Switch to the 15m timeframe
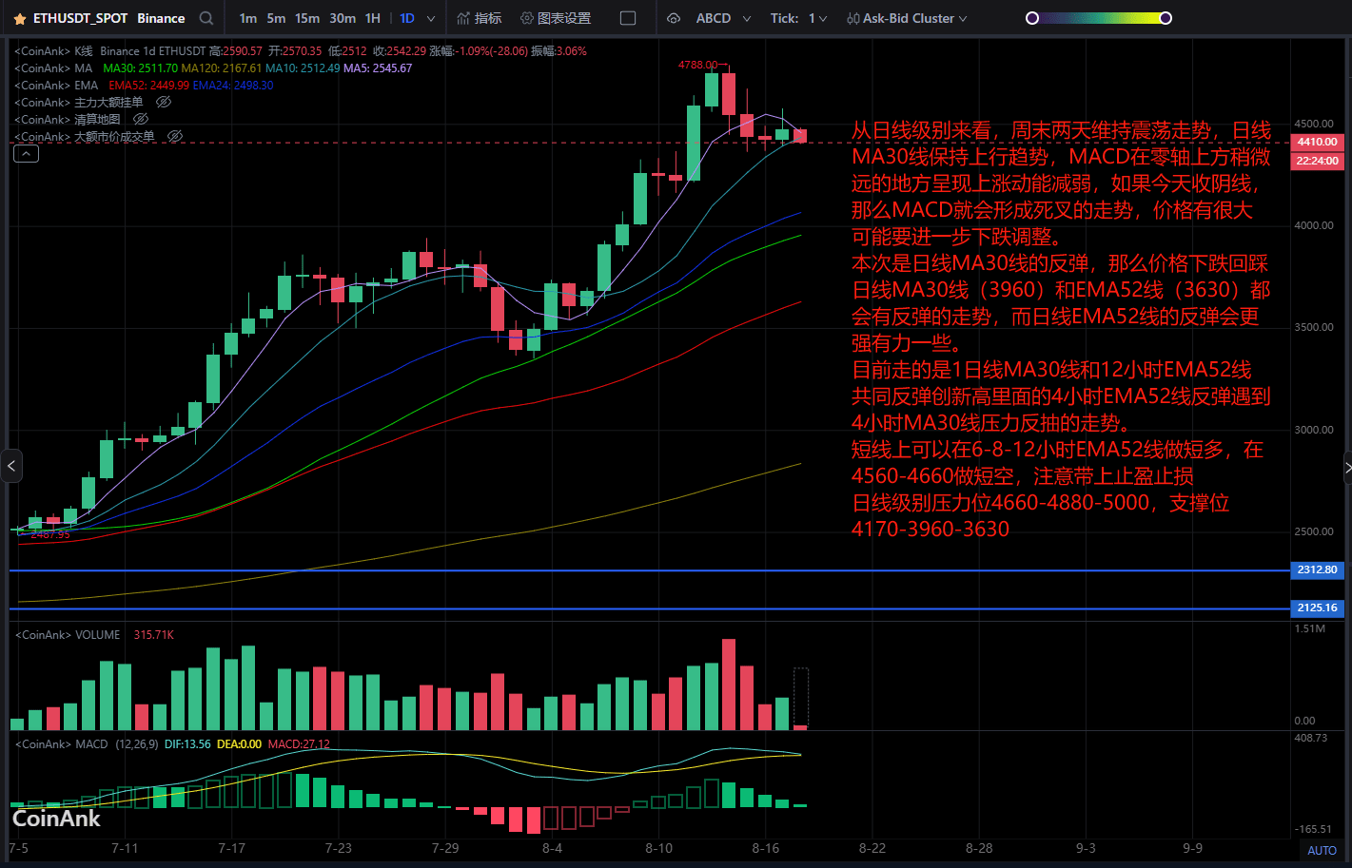 (307, 18)
